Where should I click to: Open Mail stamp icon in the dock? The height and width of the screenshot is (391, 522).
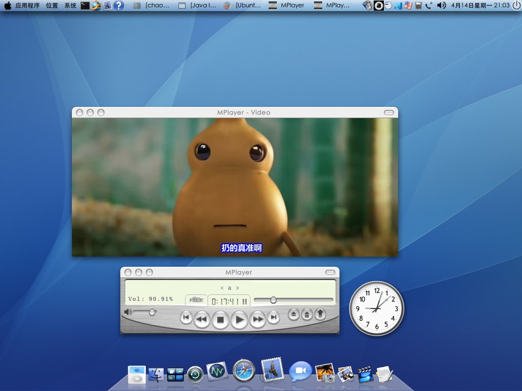click(x=272, y=369)
